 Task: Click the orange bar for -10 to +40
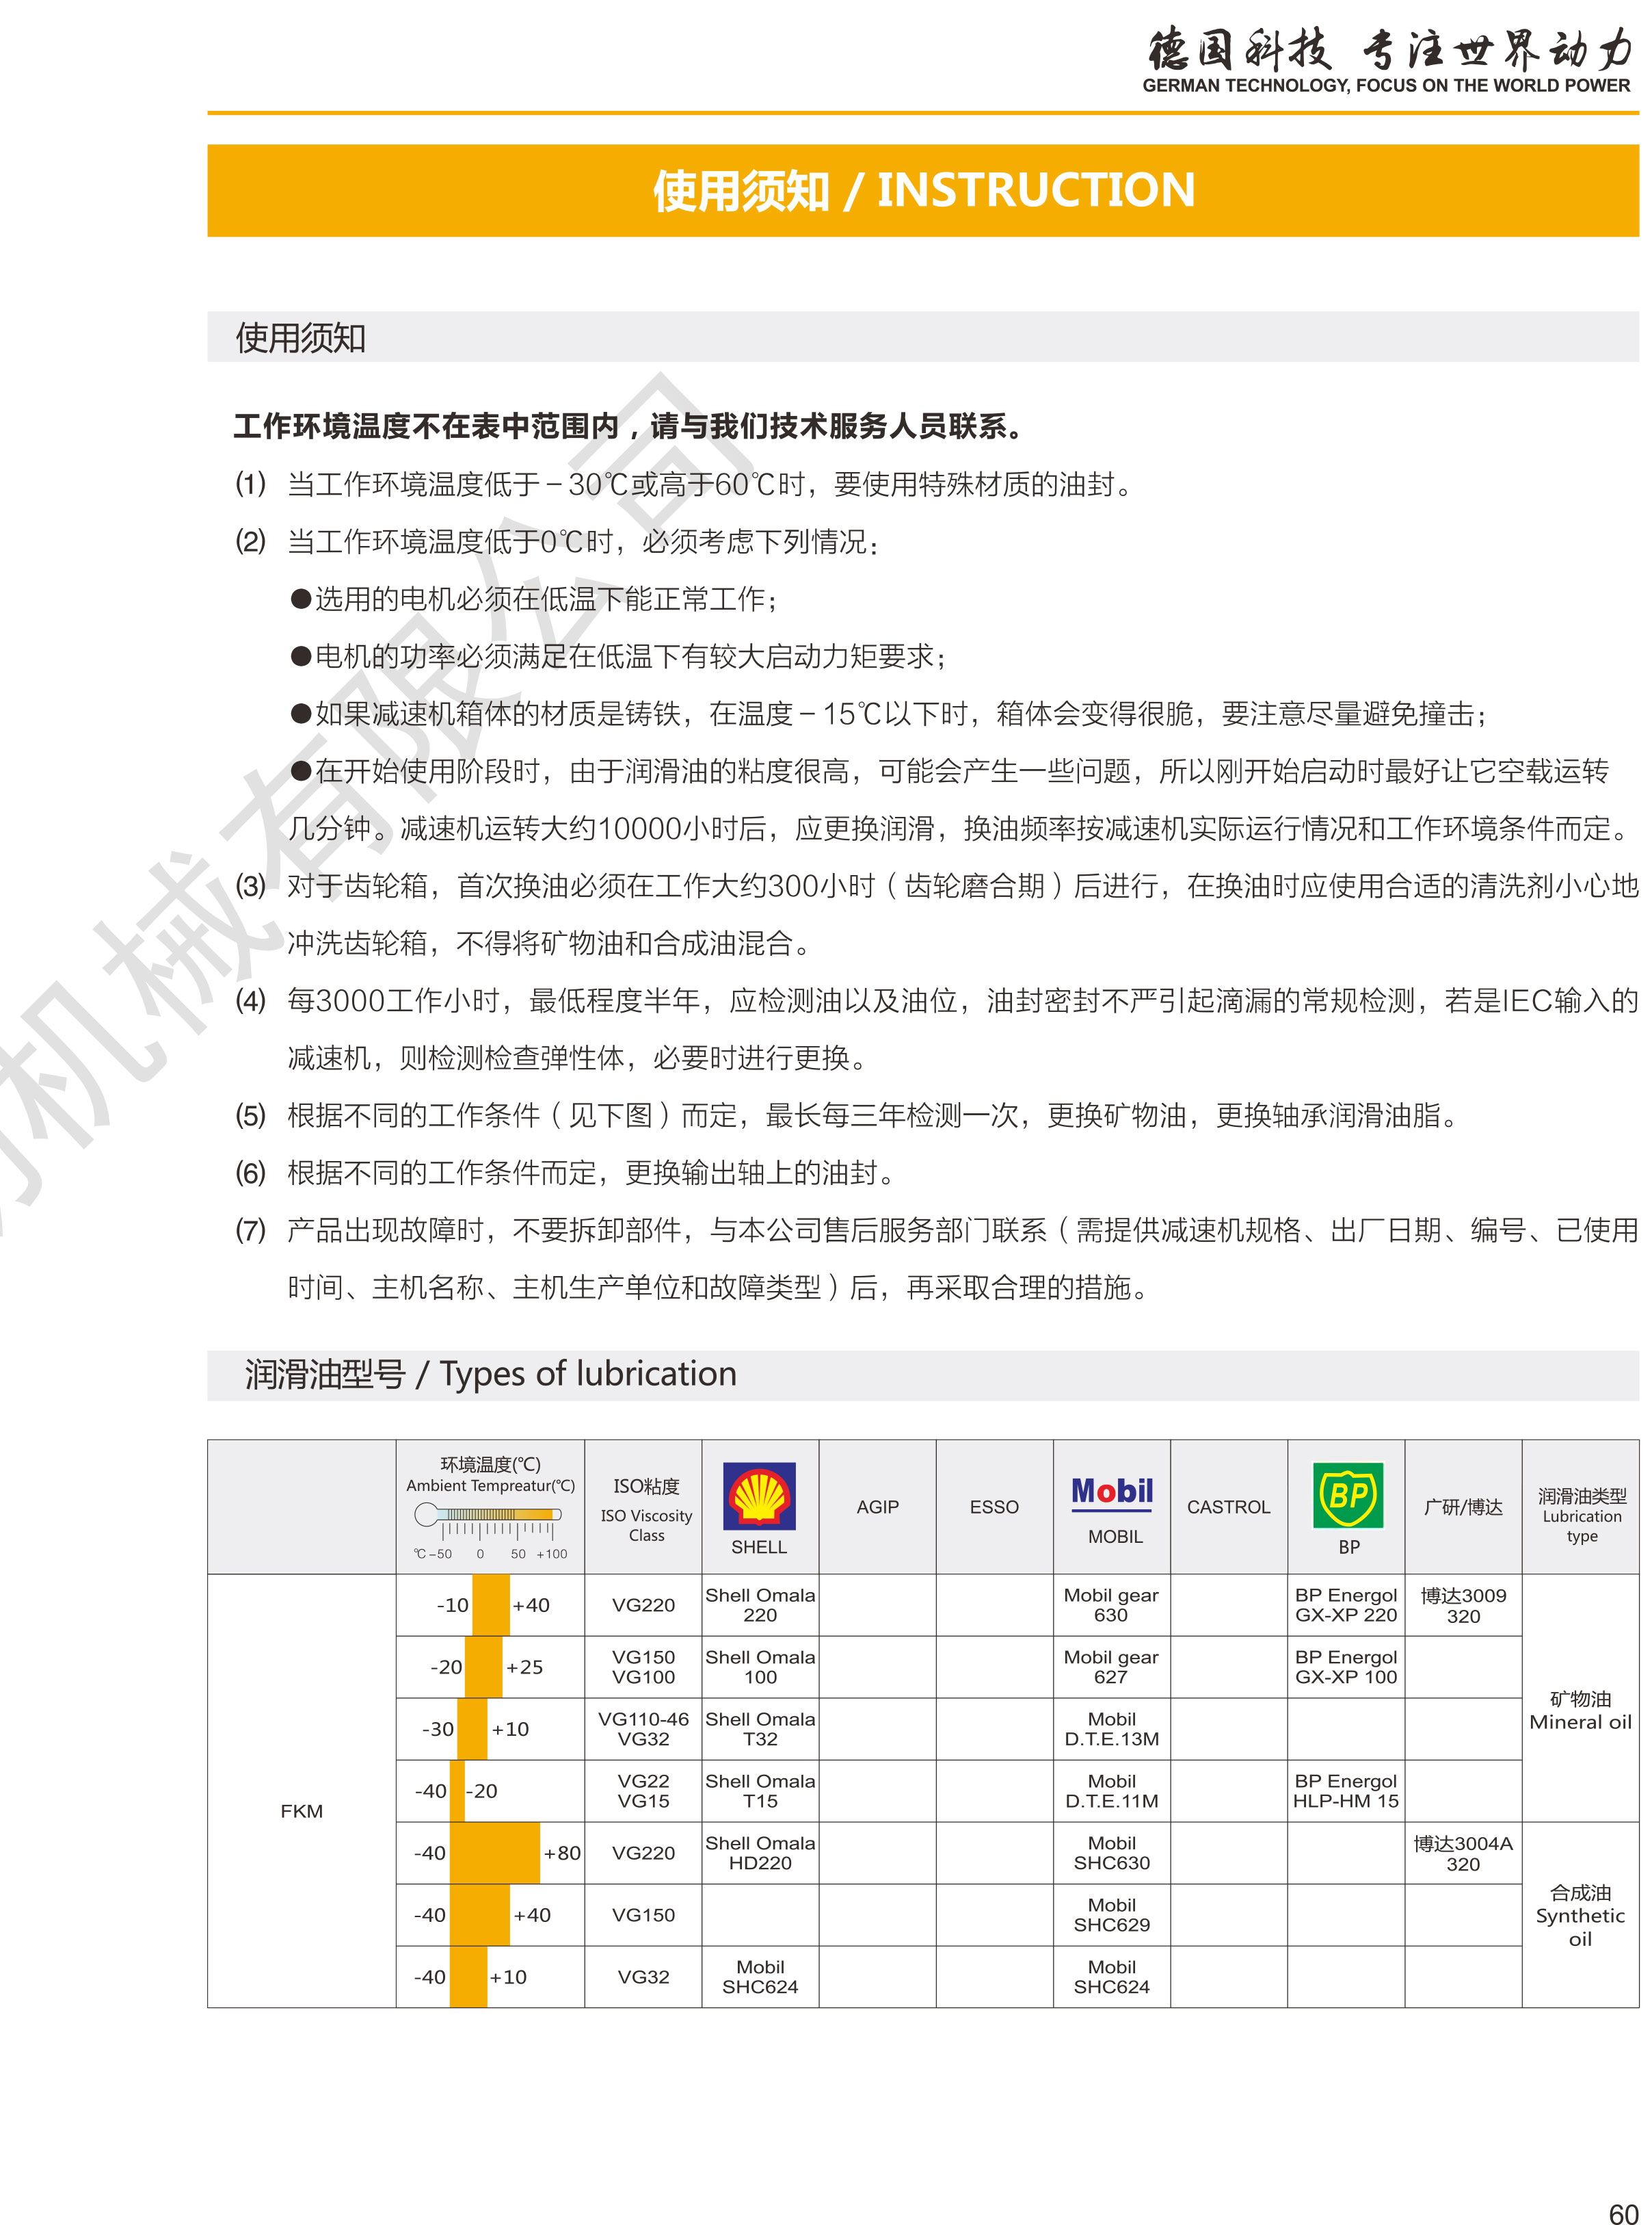(490, 1604)
